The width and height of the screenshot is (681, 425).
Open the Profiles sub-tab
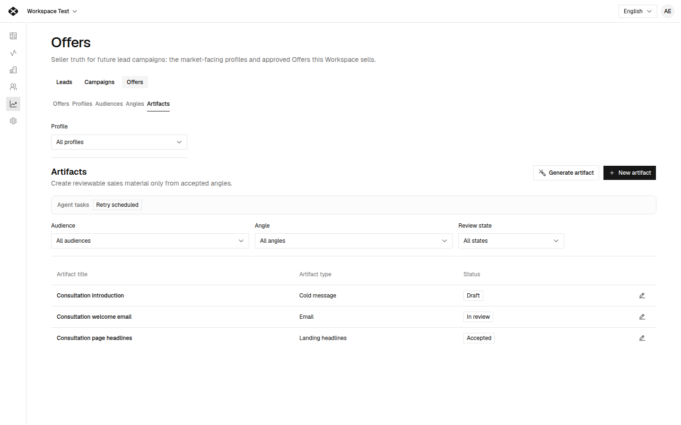(82, 104)
